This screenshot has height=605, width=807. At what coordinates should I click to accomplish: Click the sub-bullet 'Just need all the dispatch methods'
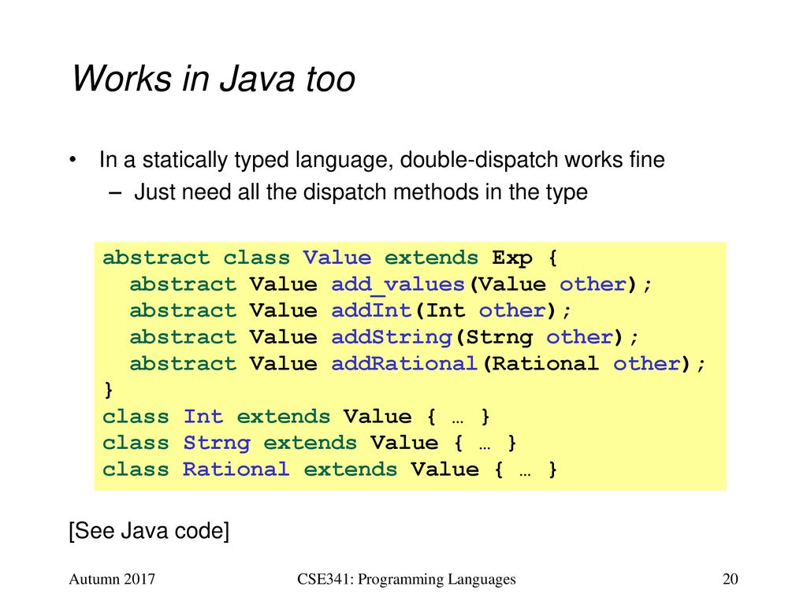pos(361,192)
